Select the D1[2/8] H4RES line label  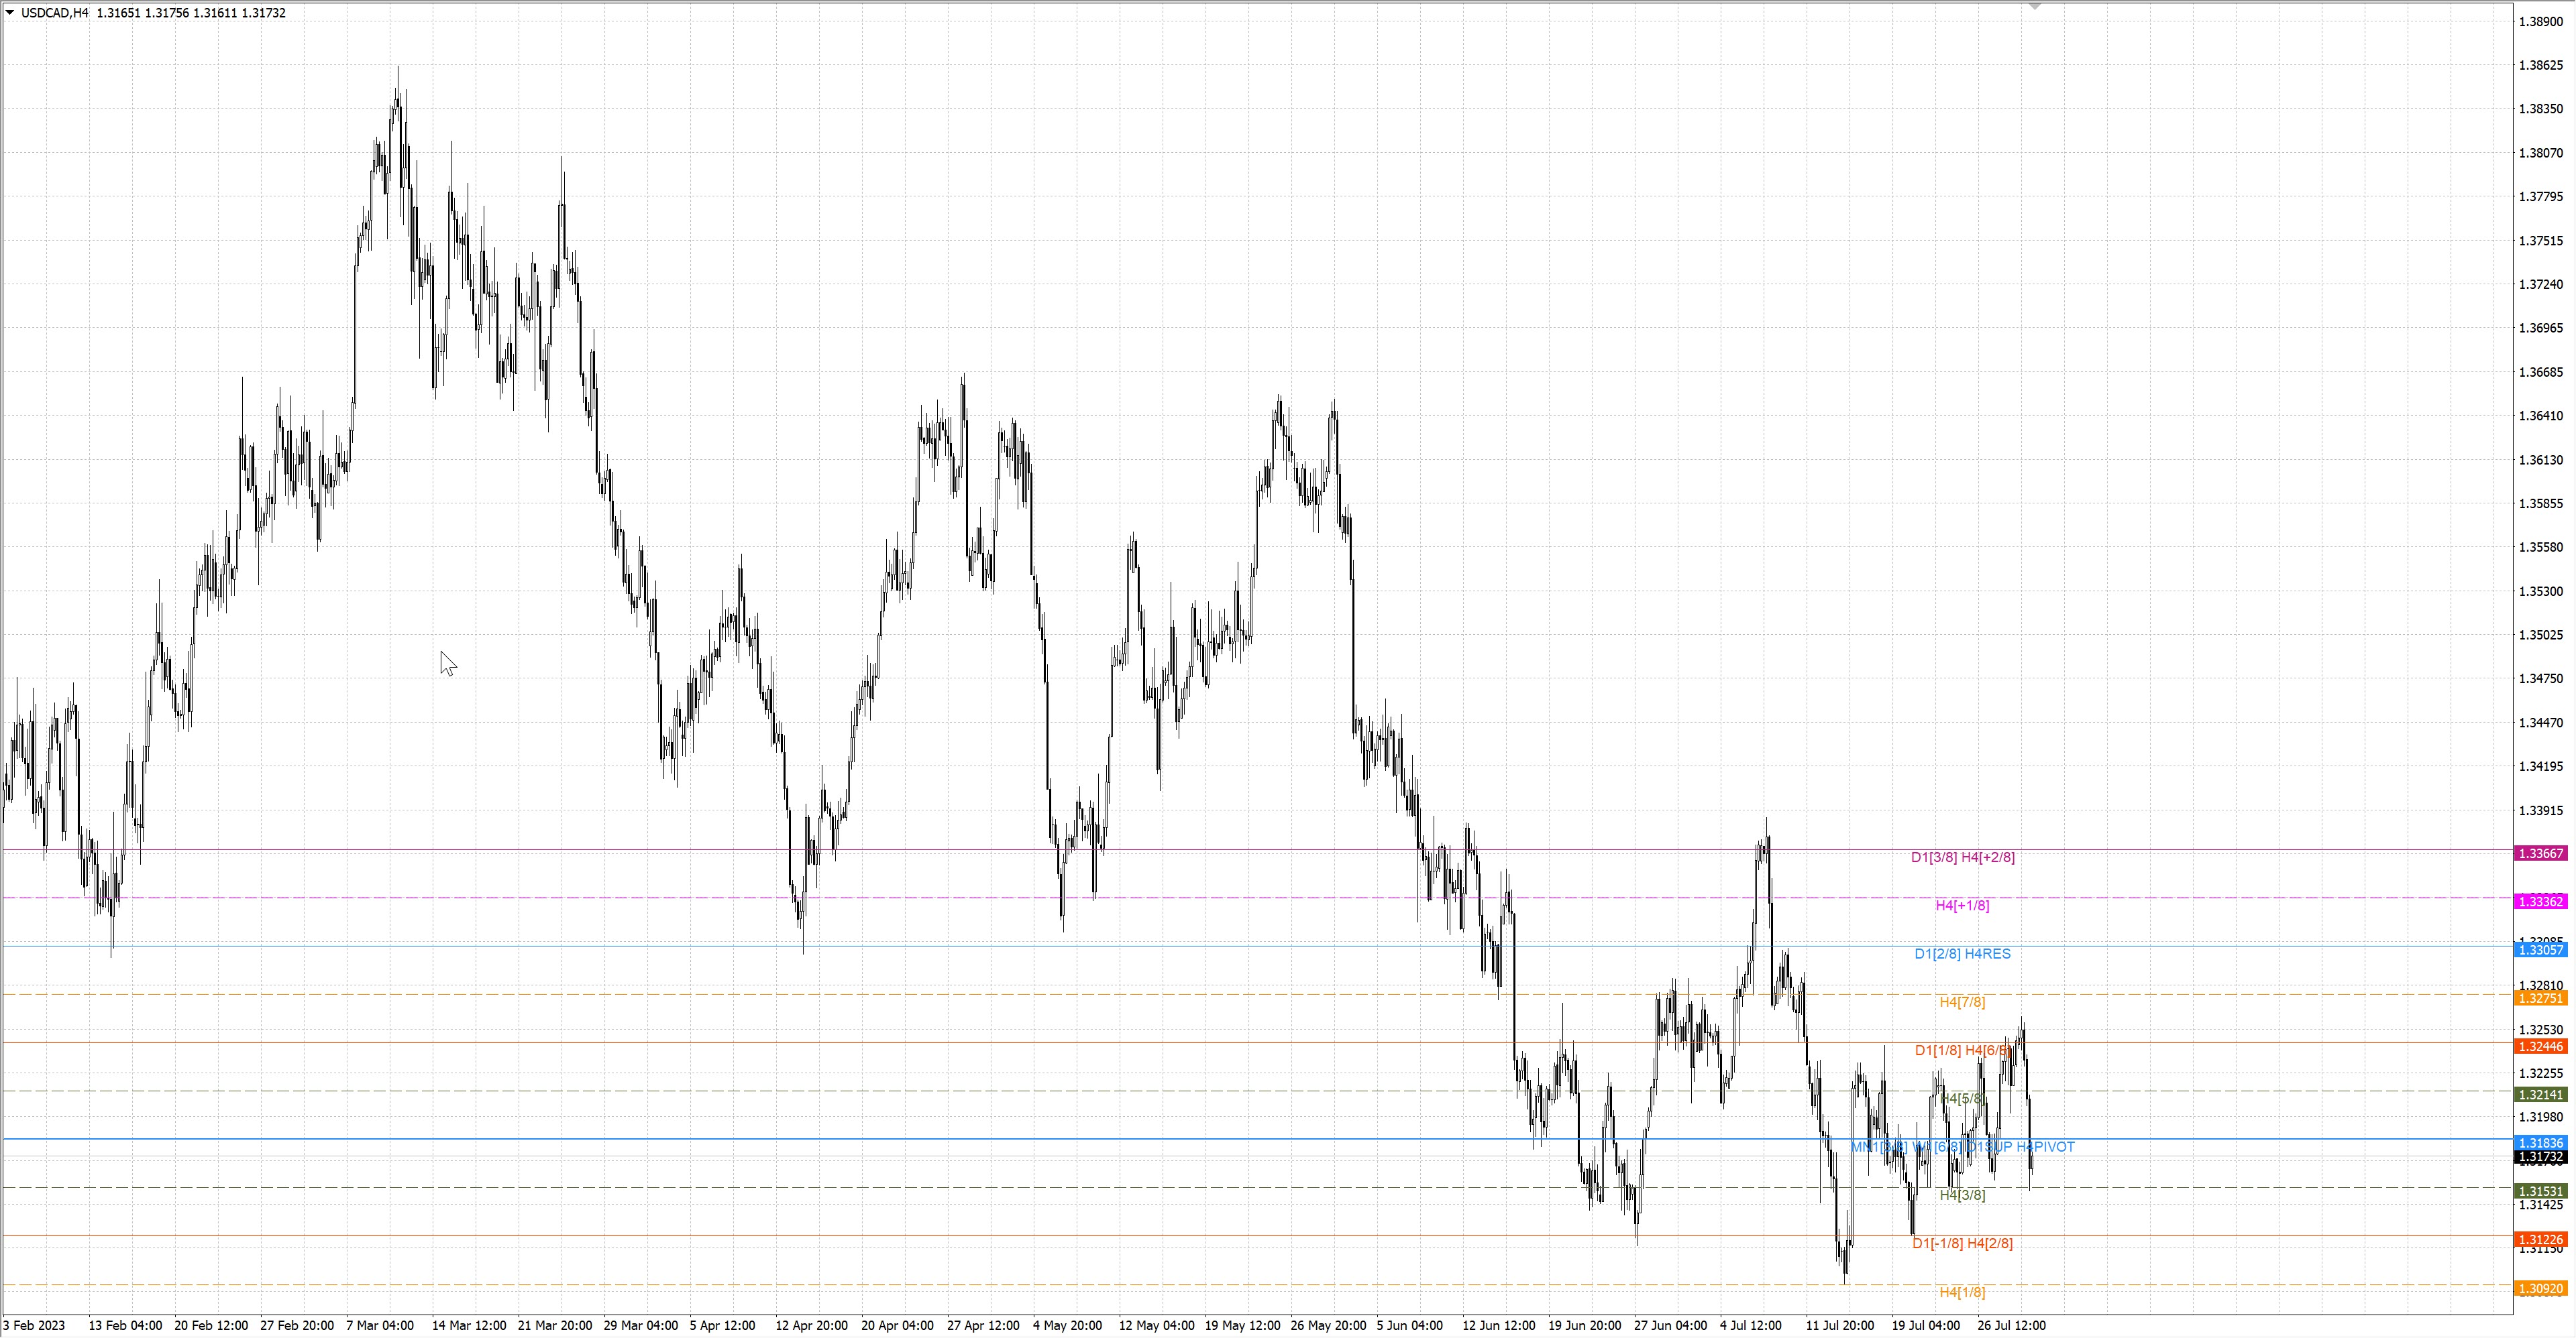point(1962,953)
